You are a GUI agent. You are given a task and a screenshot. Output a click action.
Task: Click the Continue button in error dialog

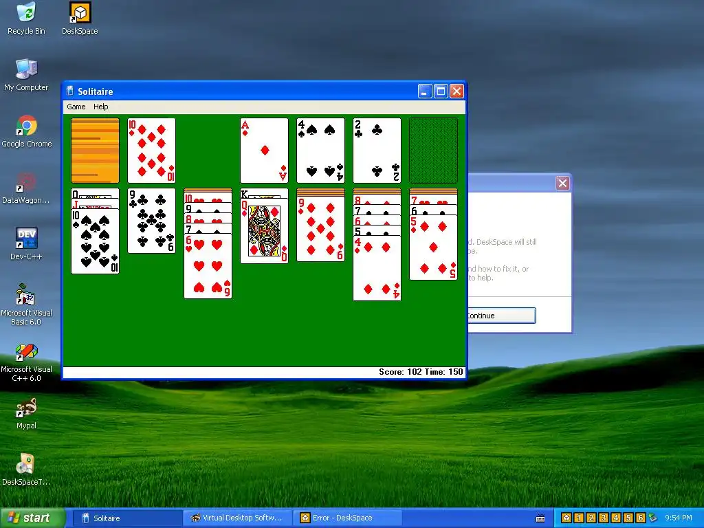[501, 315]
